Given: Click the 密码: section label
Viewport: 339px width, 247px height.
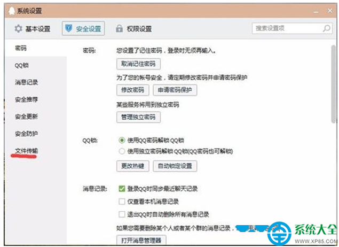Looking at the screenshot, I should click(89, 51).
